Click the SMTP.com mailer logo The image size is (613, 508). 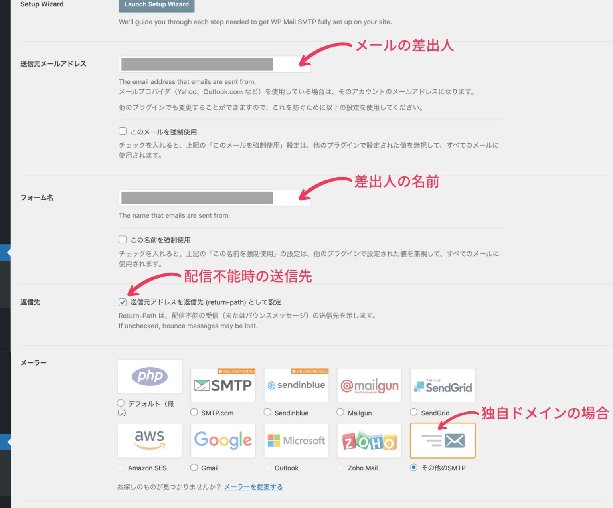pos(223,385)
